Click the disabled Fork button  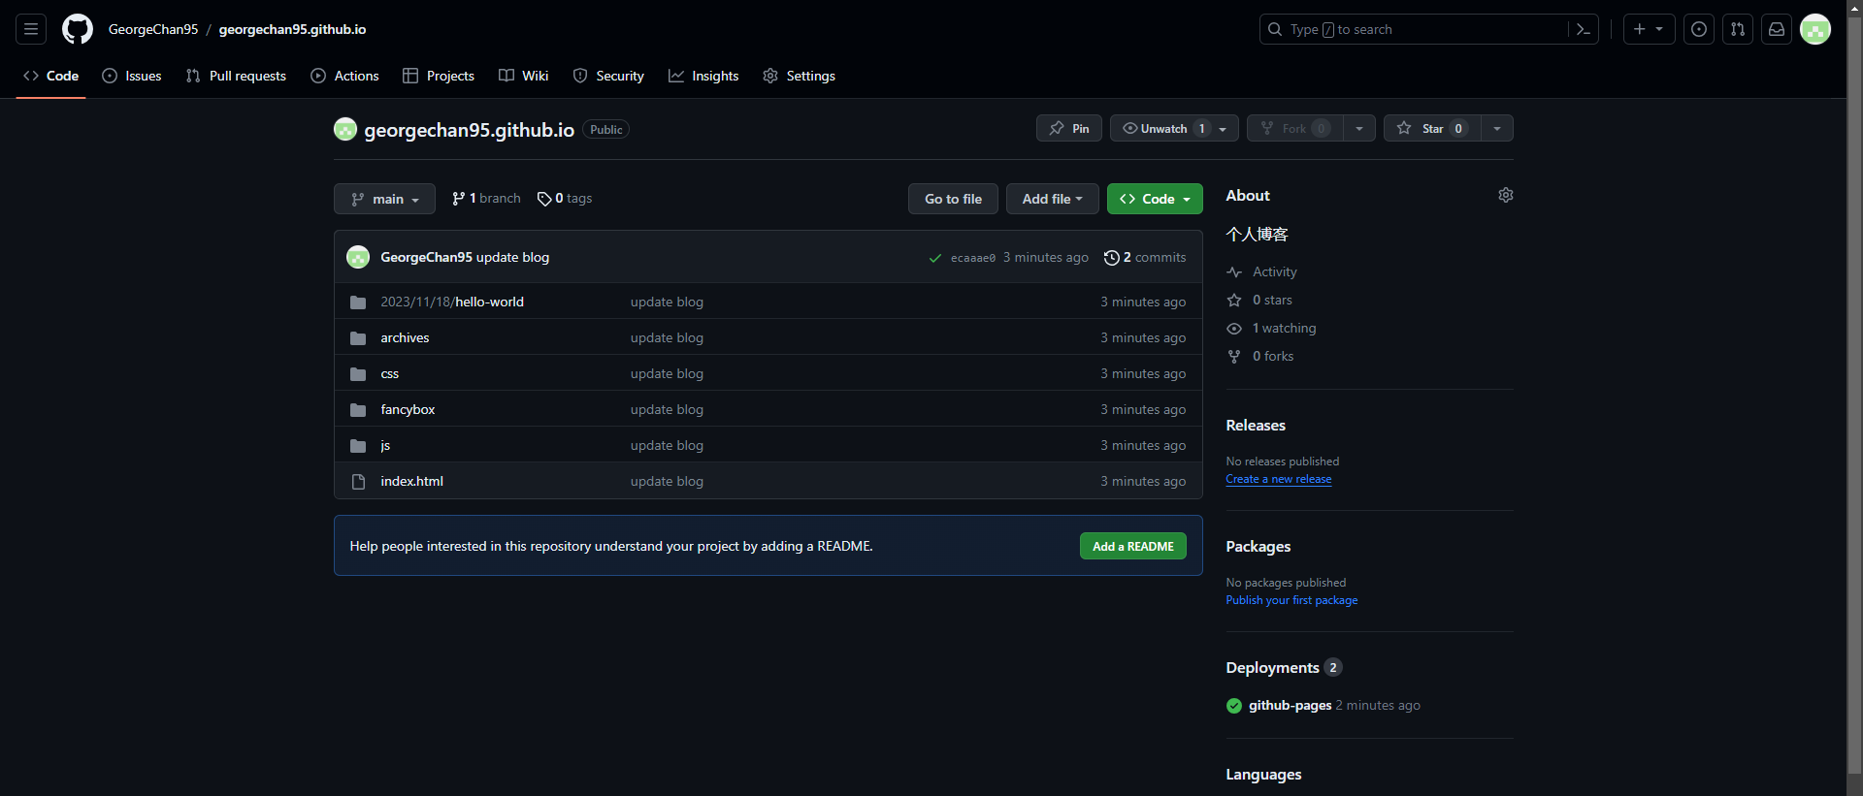(1294, 128)
